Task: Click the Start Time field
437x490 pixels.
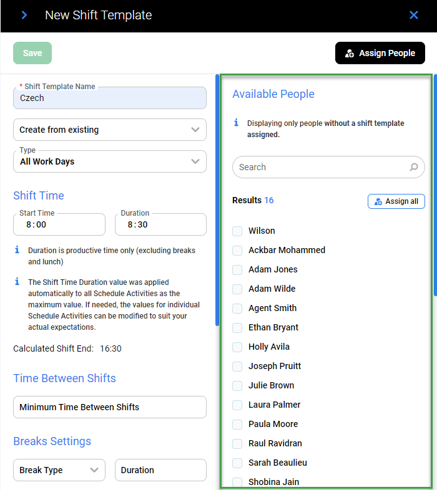Action: 59,224
